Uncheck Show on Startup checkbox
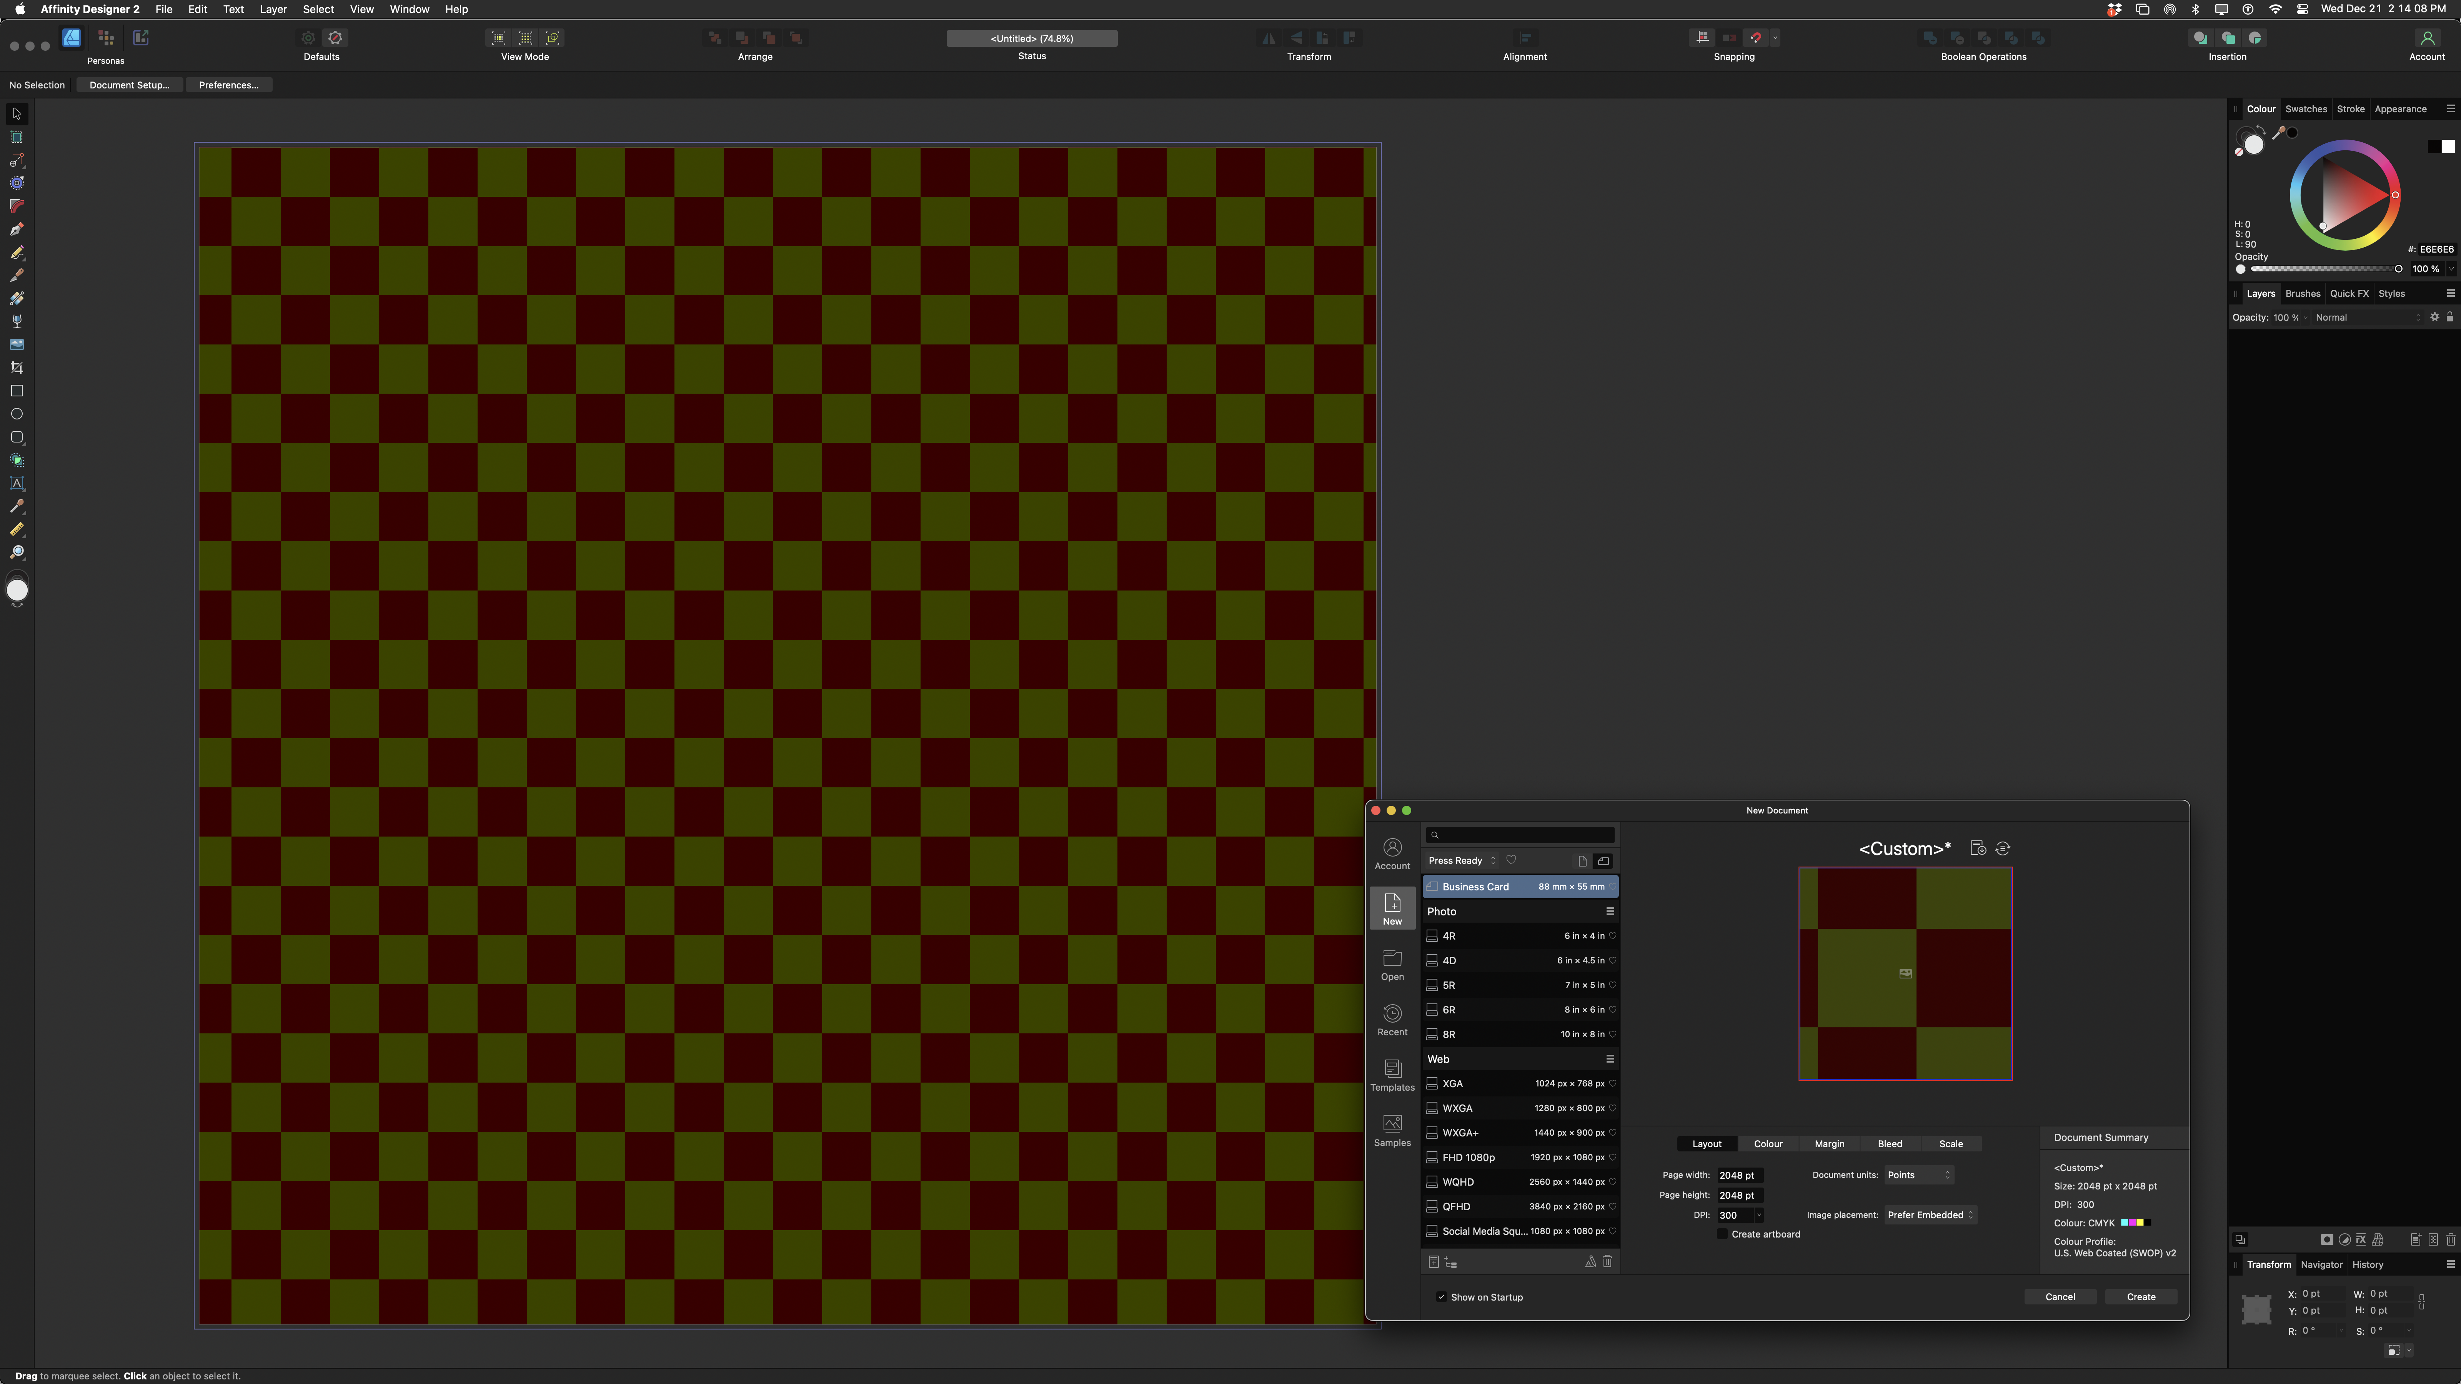The width and height of the screenshot is (2461, 1384). coord(1441,1297)
